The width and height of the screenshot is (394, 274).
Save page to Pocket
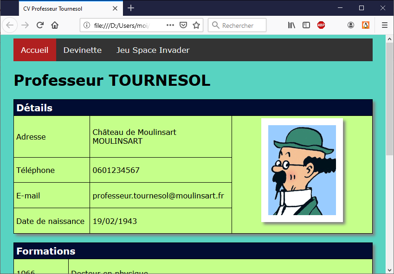tap(183, 25)
